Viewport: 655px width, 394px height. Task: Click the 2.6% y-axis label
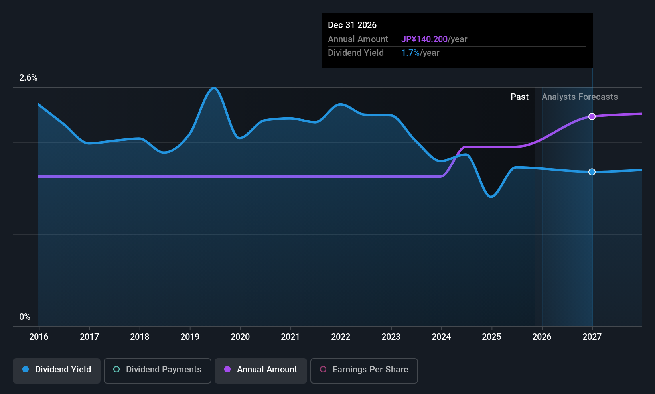(28, 78)
